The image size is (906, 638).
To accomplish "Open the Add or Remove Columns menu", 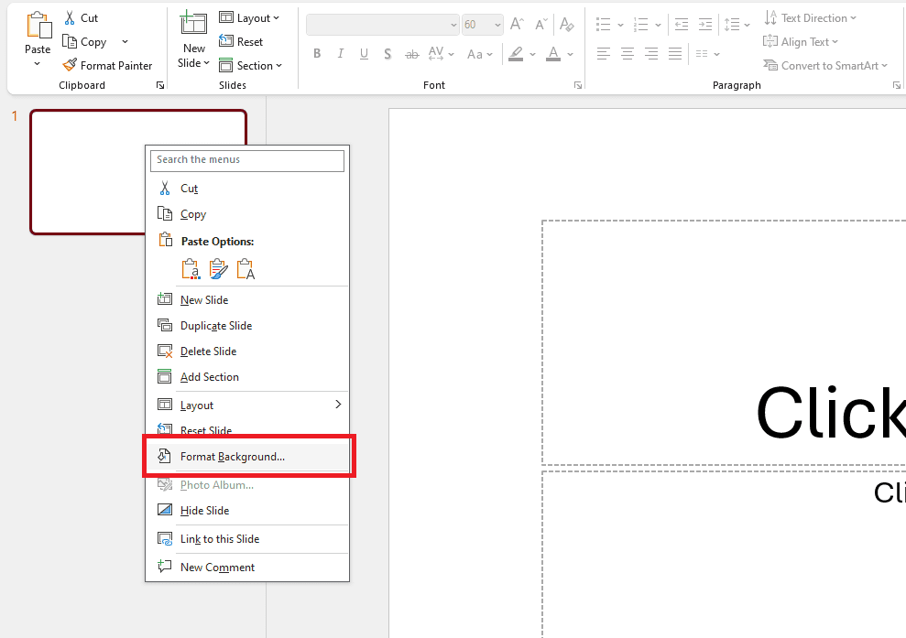I will (707, 54).
